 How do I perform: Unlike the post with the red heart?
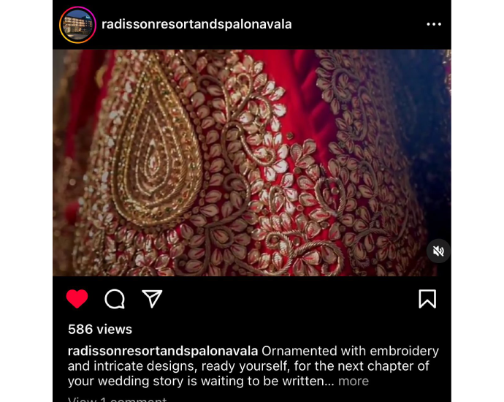tap(77, 299)
